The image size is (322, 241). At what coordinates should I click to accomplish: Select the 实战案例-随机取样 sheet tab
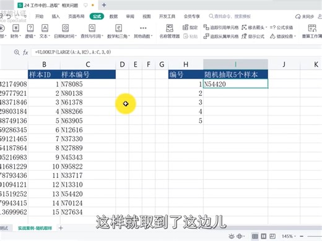point(35,228)
